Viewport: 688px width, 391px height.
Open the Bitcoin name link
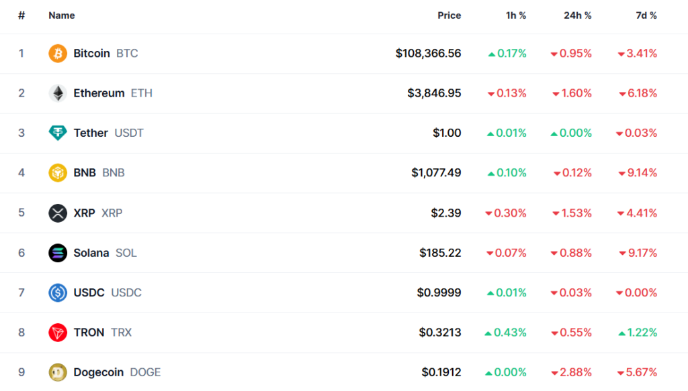coord(92,54)
